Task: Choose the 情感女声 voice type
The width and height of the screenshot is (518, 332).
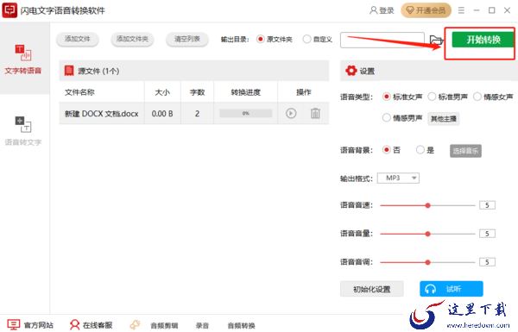Action: 477,97
